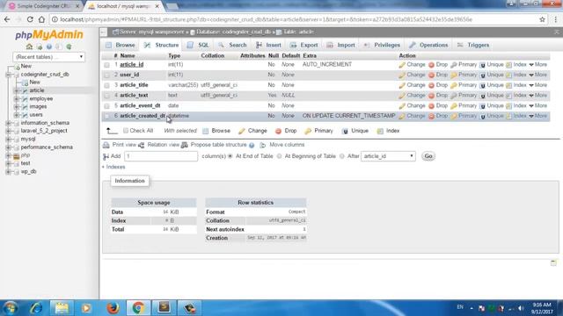Image resolution: width=563 pixels, height=316 pixels.
Task: Open Sublime Text from the taskbar
Action: tap(165, 308)
